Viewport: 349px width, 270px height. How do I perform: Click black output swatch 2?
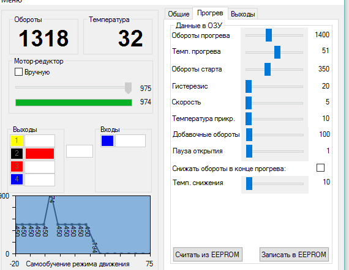tap(17, 153)
